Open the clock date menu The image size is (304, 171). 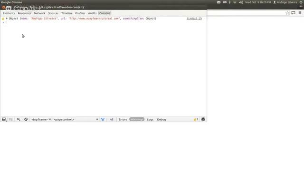pos(258,2)
